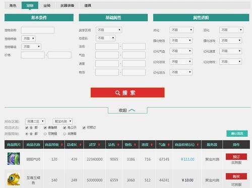The height and width of the screenshot is (188, 252).
Task: Open the purple-green pet thumbnail
Action: pyautogui.click(x=14, y=159)
